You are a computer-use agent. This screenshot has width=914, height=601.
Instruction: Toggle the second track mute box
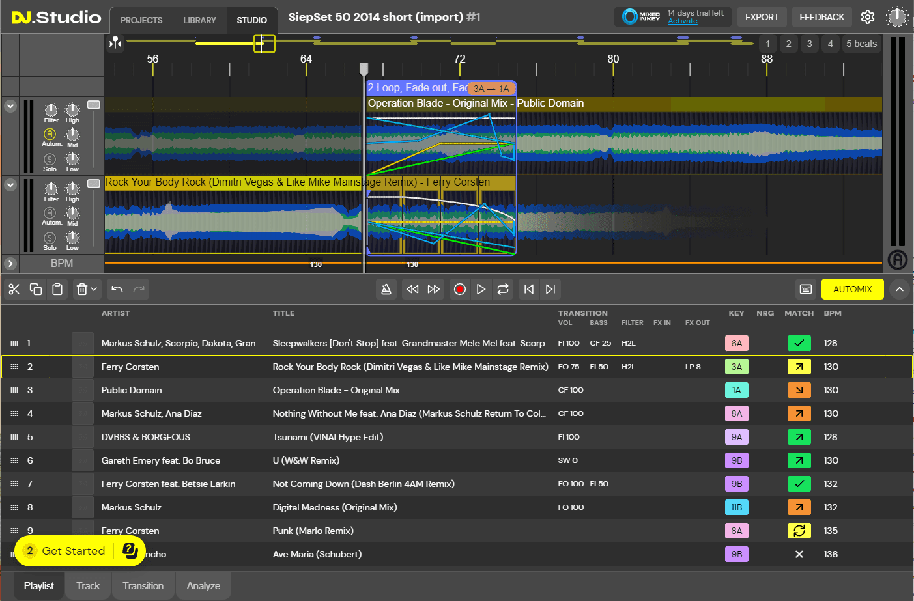(x=94, y=184)
